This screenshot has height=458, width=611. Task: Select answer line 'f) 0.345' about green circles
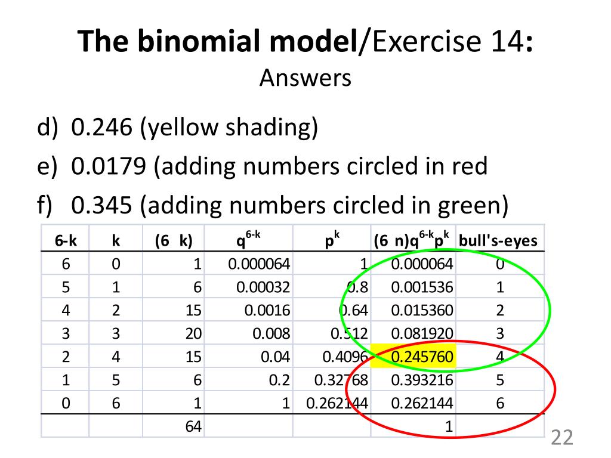pos(273,205)
